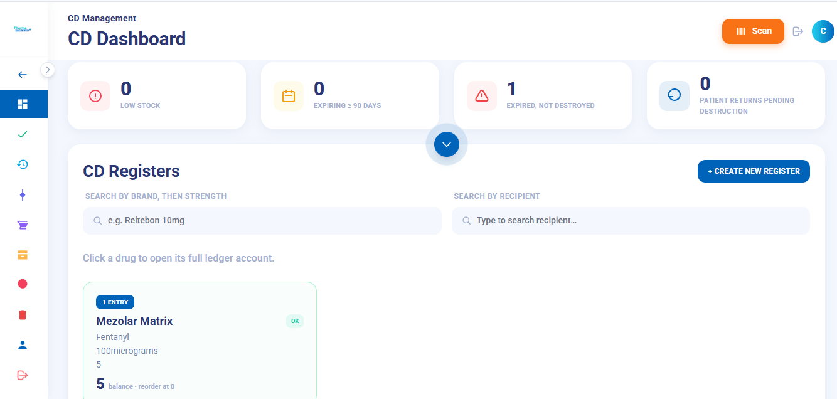
Task: Open the user avatar labeled C
Action: pyautogui.click(x=823, y=31)
